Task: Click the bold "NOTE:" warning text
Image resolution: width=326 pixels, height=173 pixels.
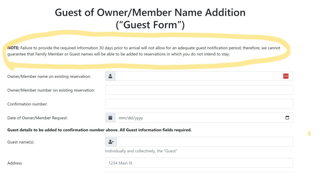Action: point(13,48)
